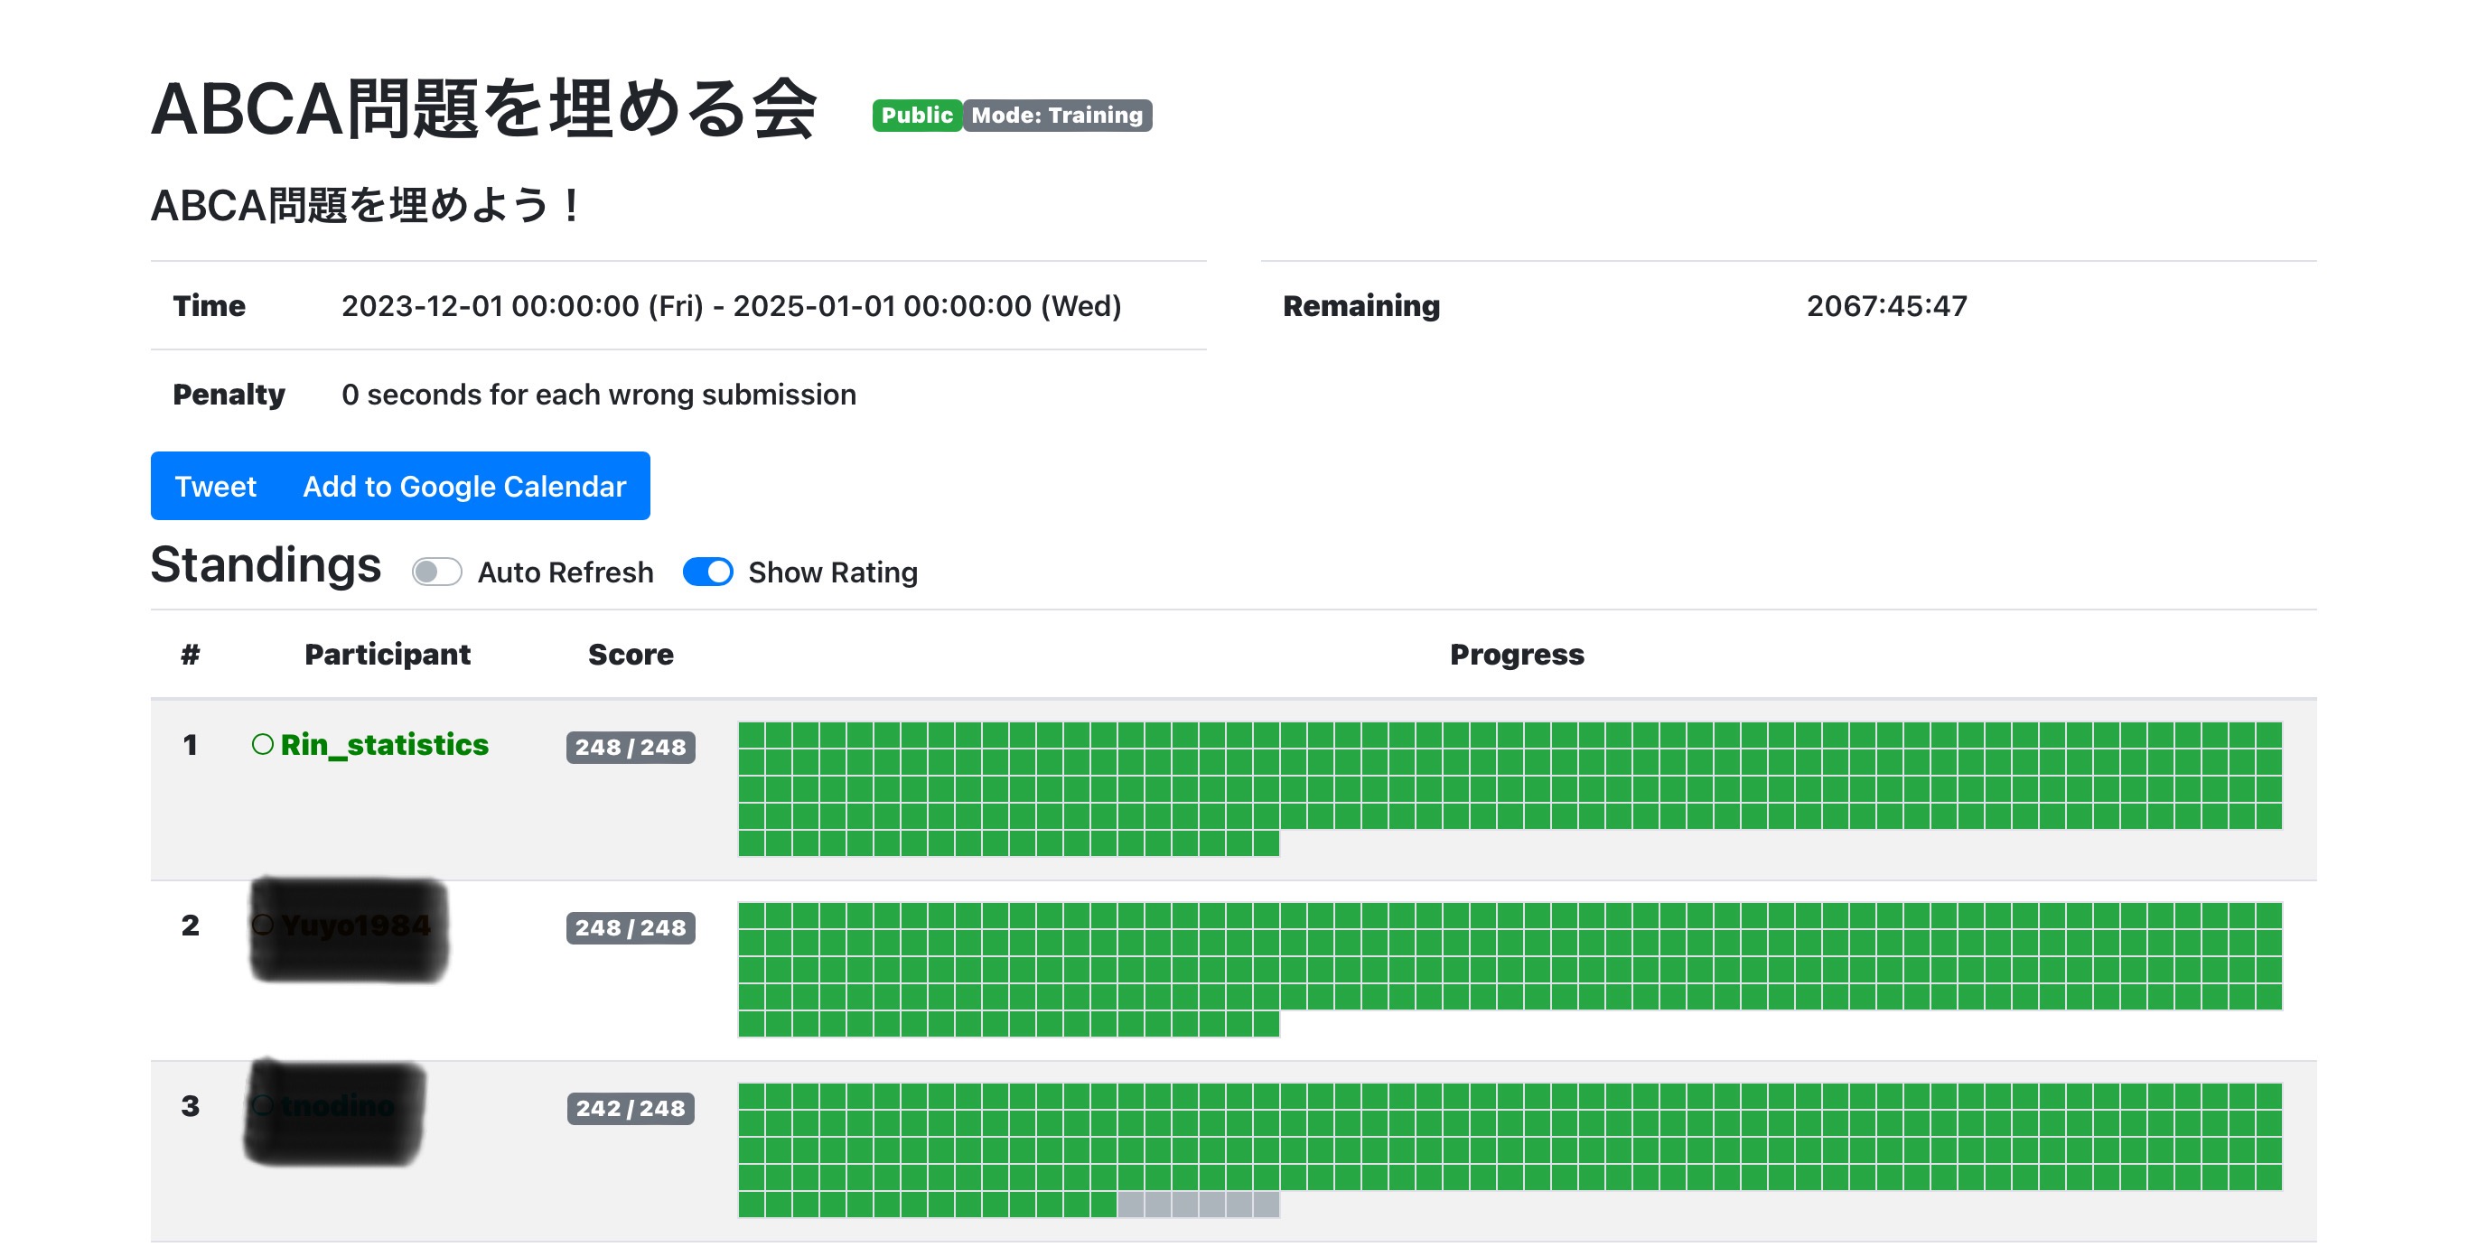Click last green cell in rank 2 bottom row

(x=1267, y=1024)
